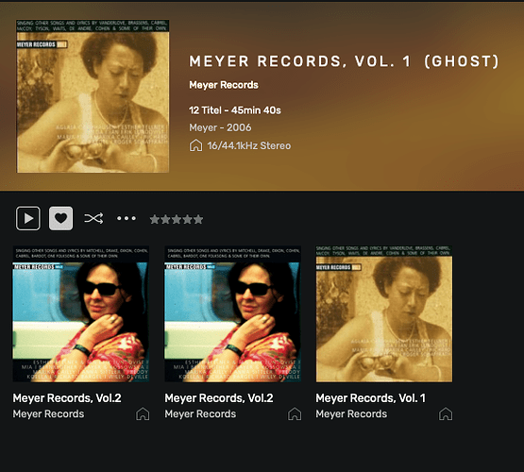Screen dimensions: 524x472
Task: Click the home icon beside 16/44.1kHz Stereo
Action: [195, 145]
